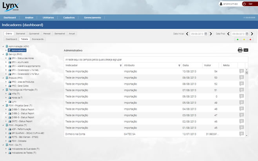Toggle the green status indicator filter
Image resolution: width=258 pixels, height=161 pixels.
coord(238,40)
